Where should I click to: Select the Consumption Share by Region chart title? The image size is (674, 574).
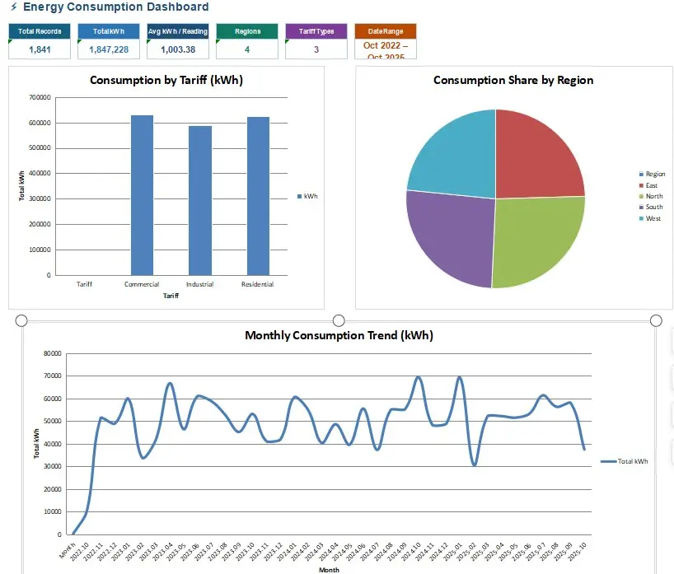pos(513,81)
